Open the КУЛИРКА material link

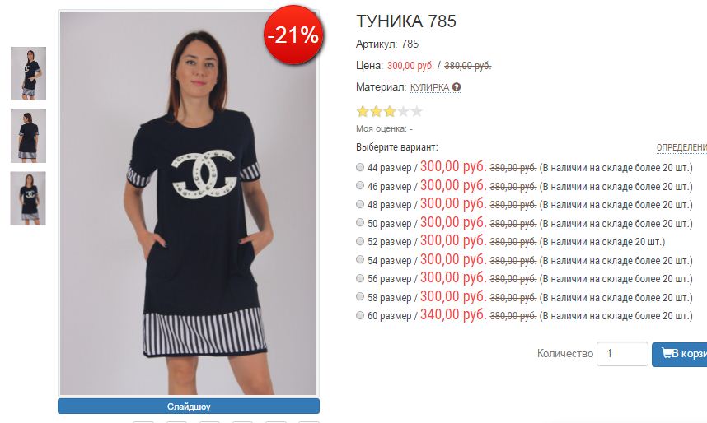pyautogui.click(x=429, y=87)
